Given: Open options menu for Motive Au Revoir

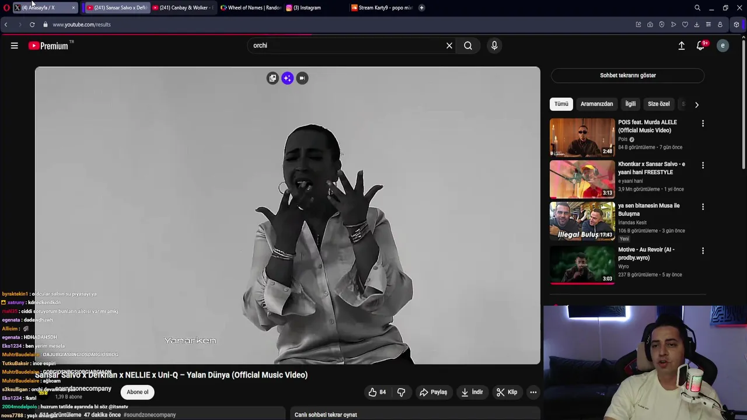Looking at the screenshot, I should [x=703, y=251].
